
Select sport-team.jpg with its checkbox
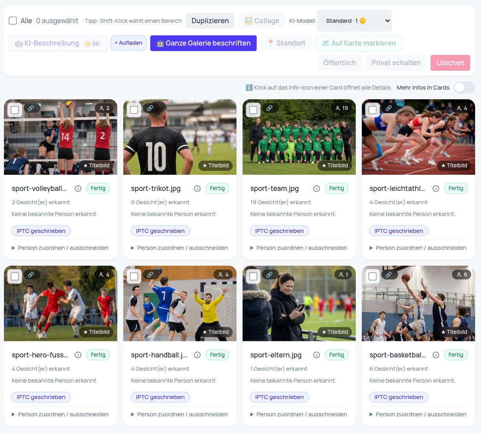253,110
